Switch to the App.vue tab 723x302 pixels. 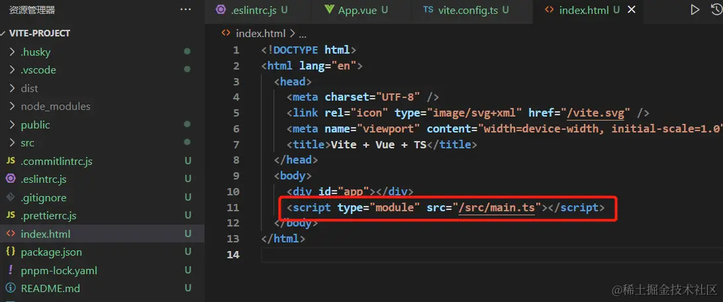(x=361, y=10)
